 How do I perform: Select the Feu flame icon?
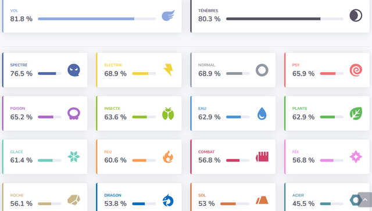168,156
